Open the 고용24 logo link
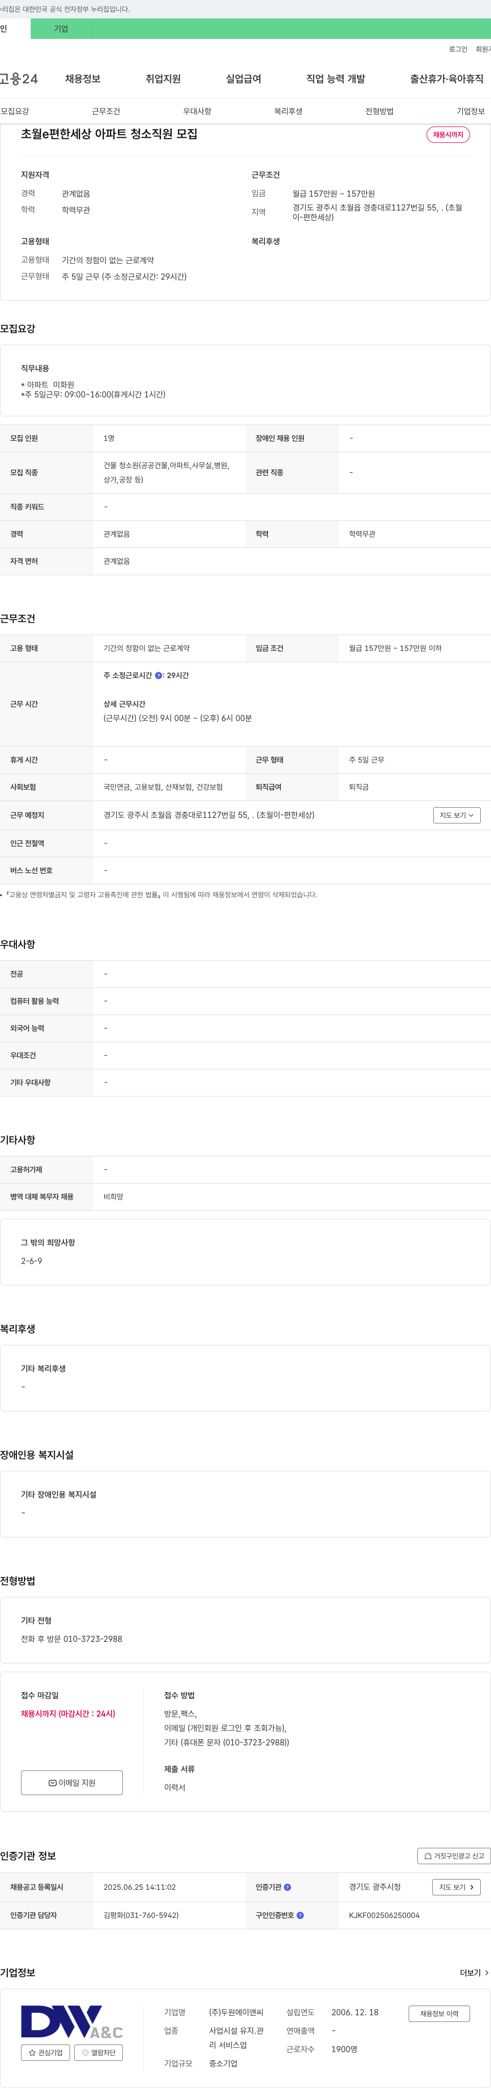491x2088 pixels. coord(18,79)
